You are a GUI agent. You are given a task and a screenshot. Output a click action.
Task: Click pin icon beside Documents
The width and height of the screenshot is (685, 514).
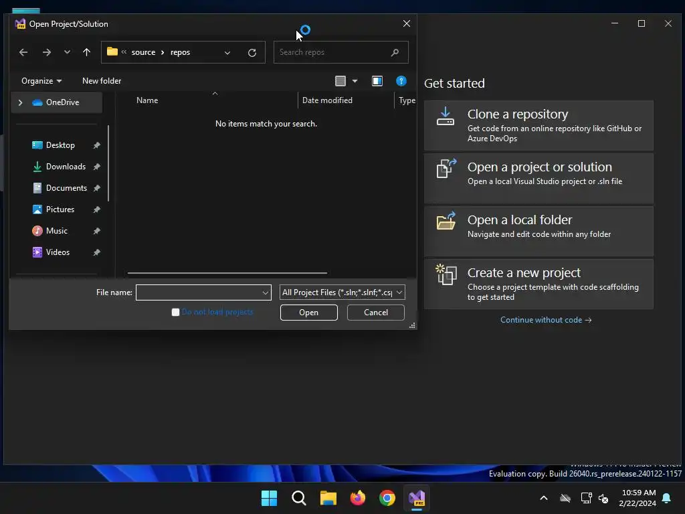[x=96, y=188]
